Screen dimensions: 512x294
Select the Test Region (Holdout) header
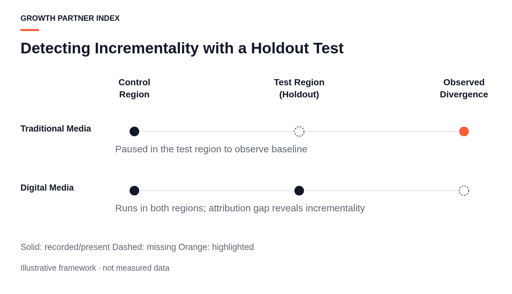point(299,88)
